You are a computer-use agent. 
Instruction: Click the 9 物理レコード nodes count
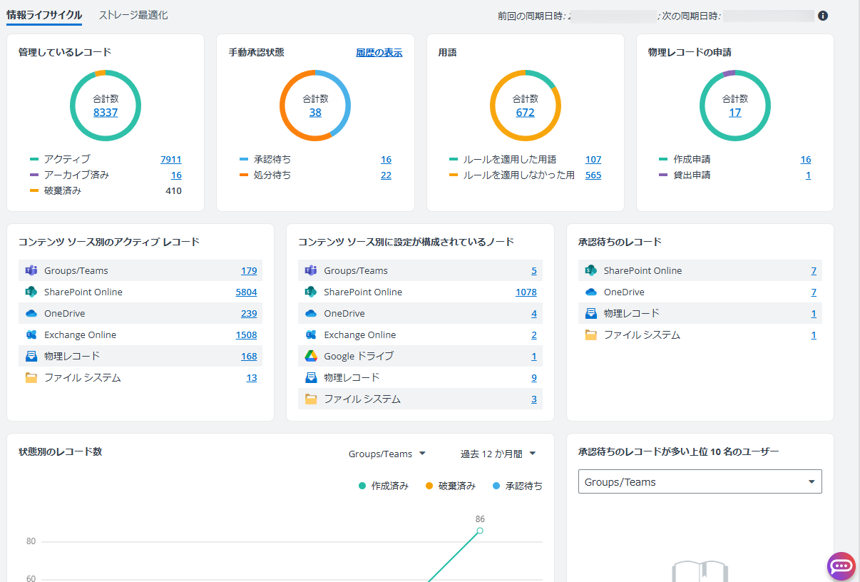tap(534, 377)
